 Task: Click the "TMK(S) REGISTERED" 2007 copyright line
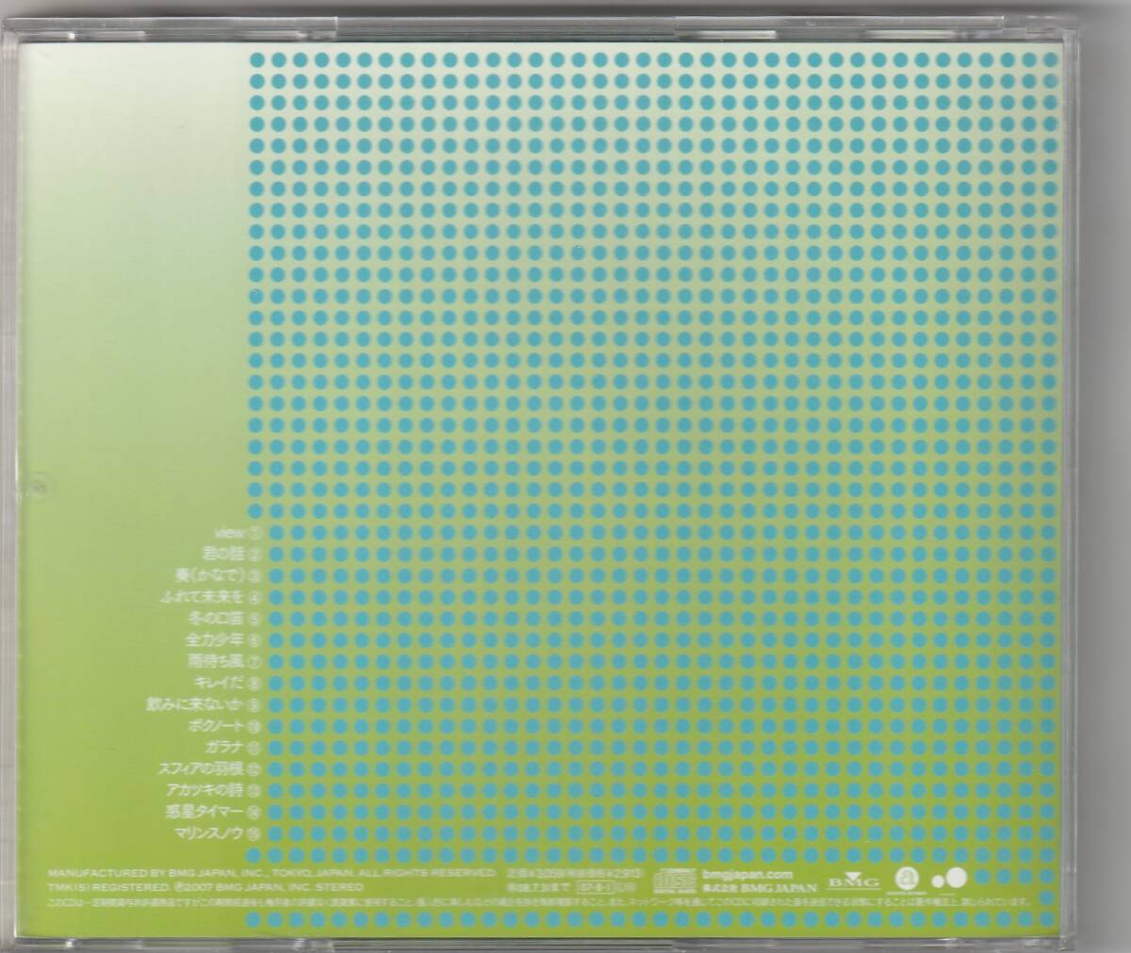[x=204, y=887]
